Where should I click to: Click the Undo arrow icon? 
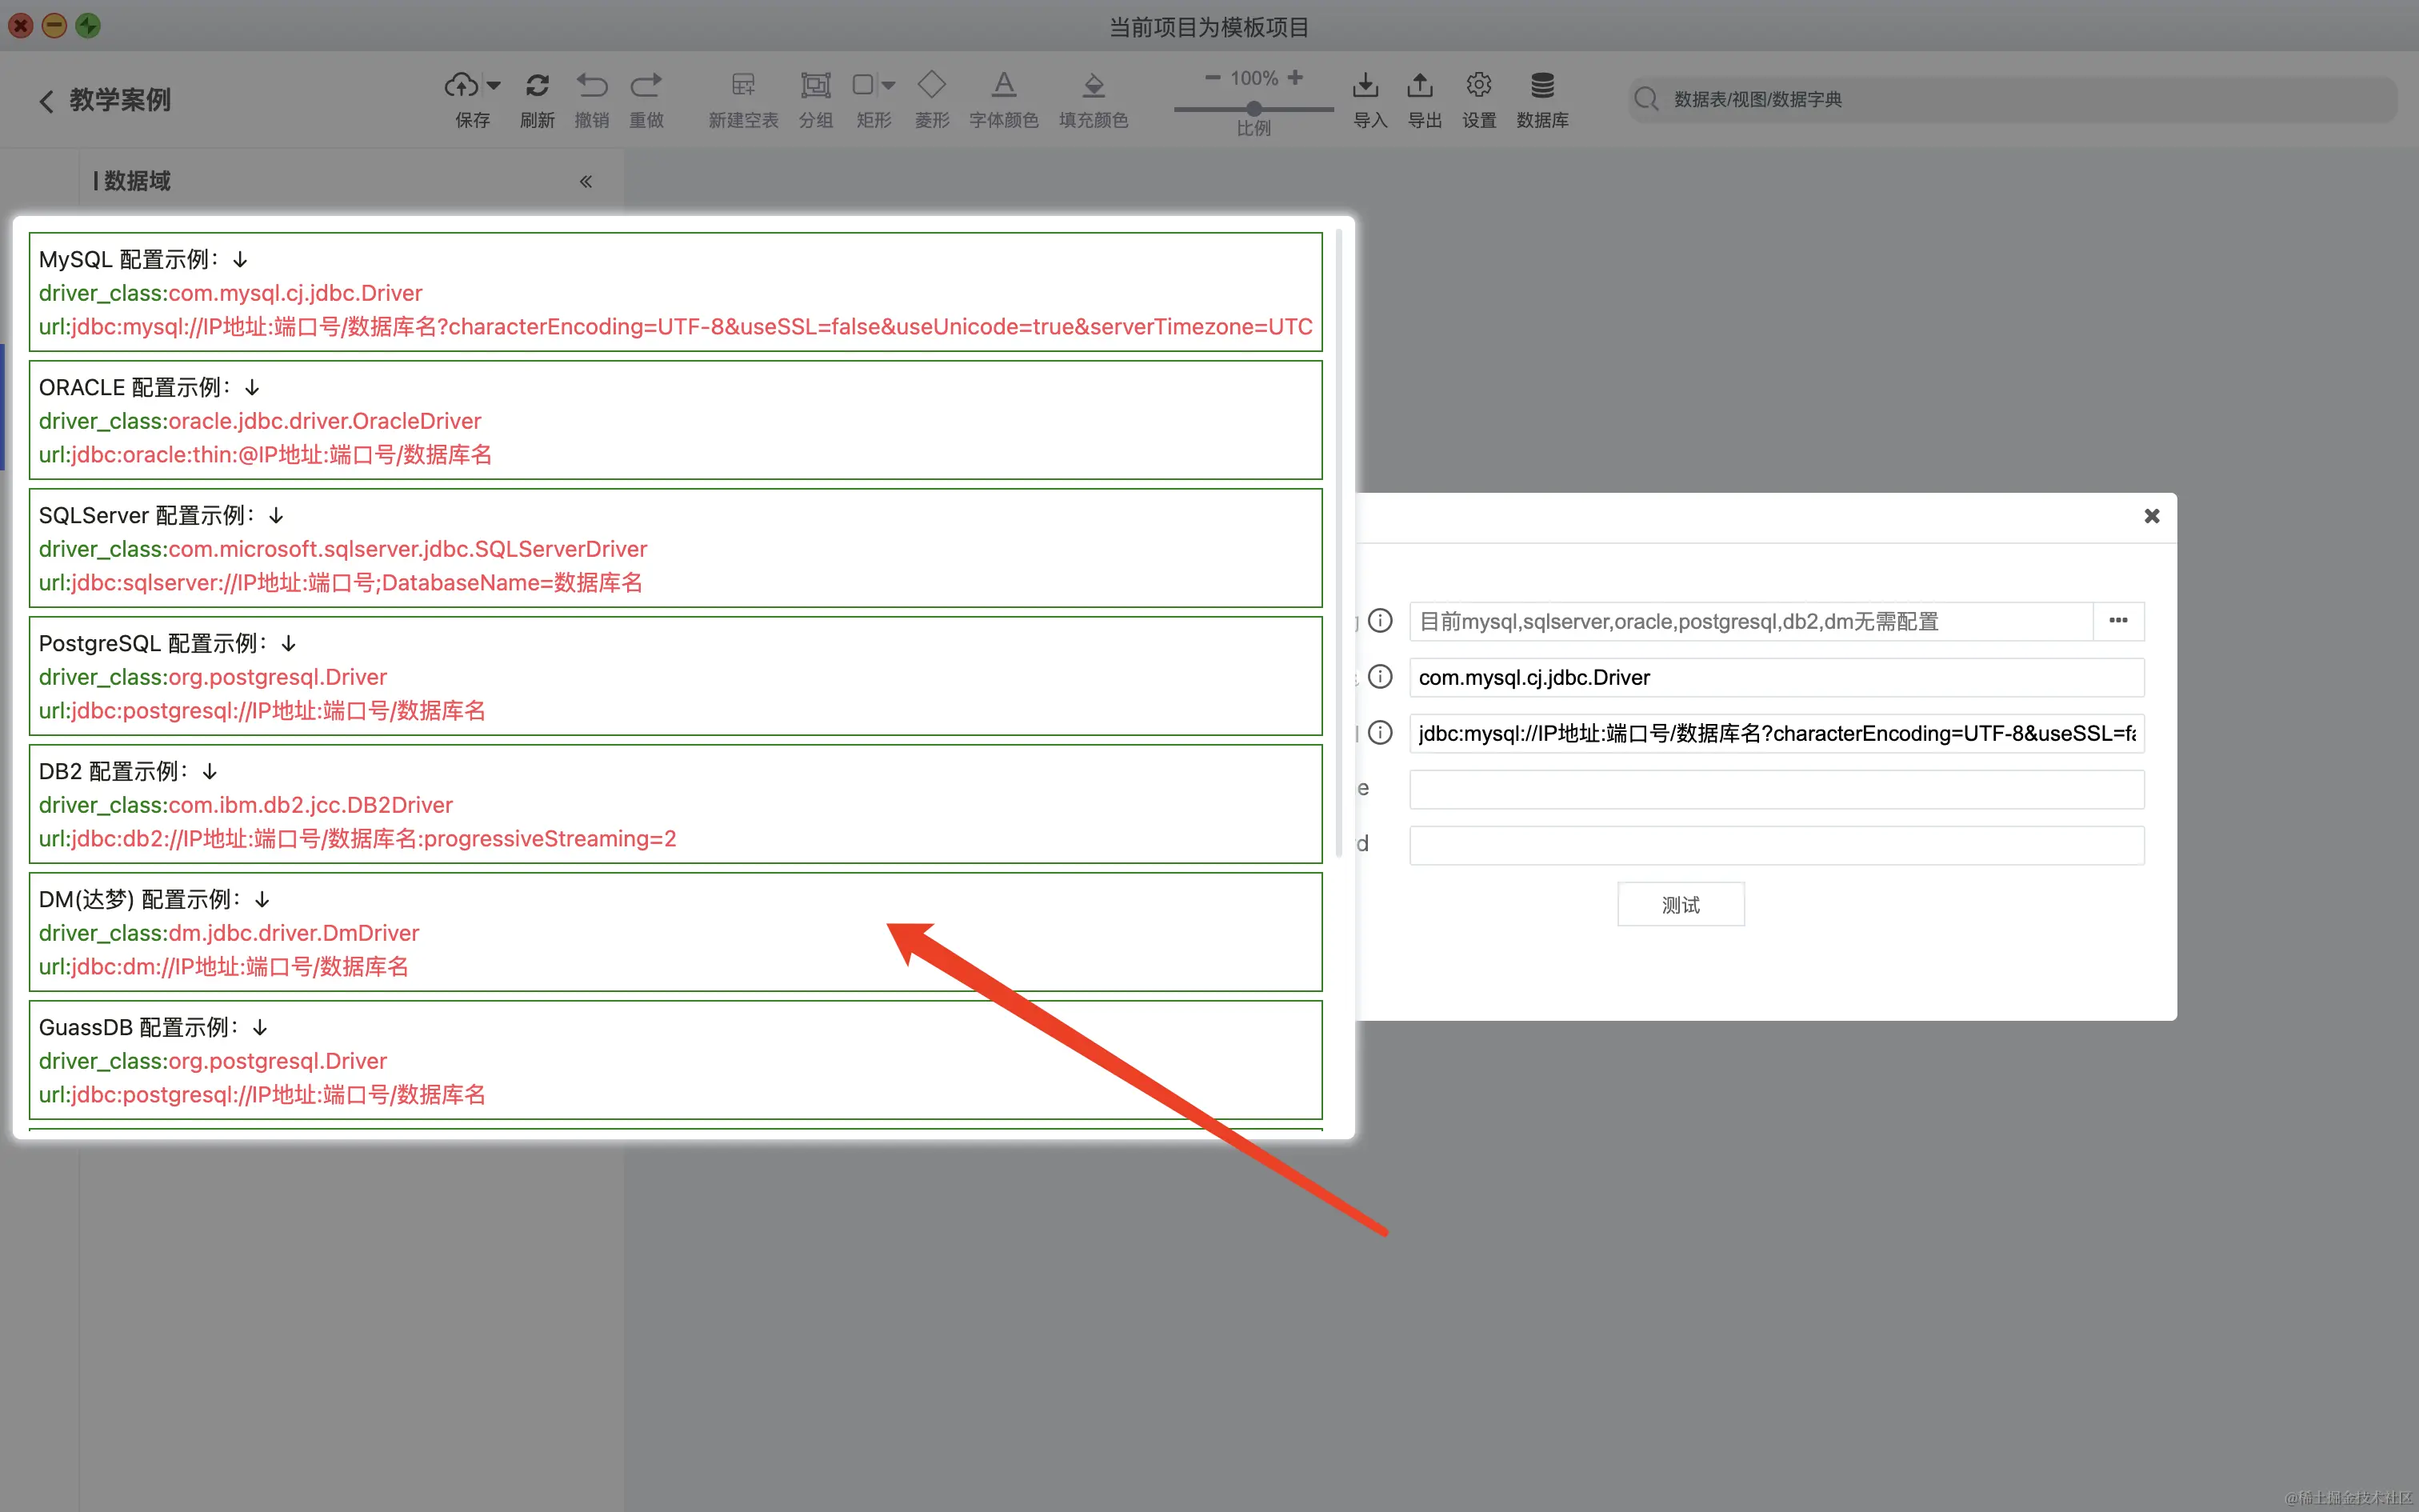click(x=592, y=86)
